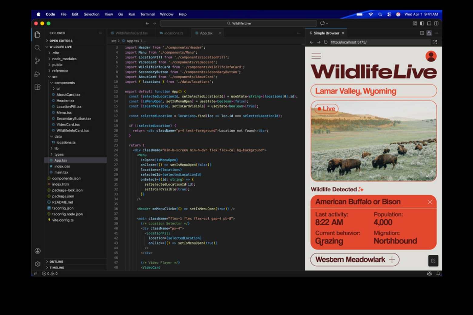Open the Run and Debug view
This screenshot has width=473, height=315.
tap(37, 74)
